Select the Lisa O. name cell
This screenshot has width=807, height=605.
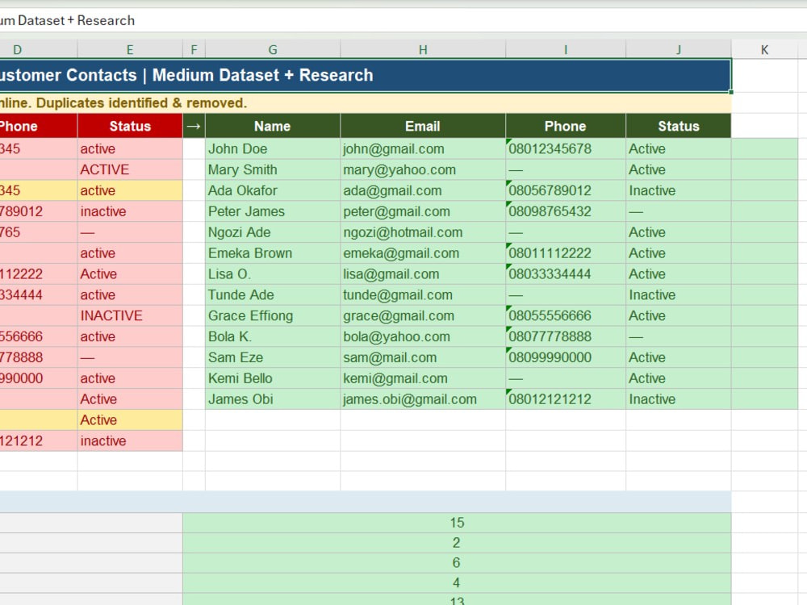point(273,273)
